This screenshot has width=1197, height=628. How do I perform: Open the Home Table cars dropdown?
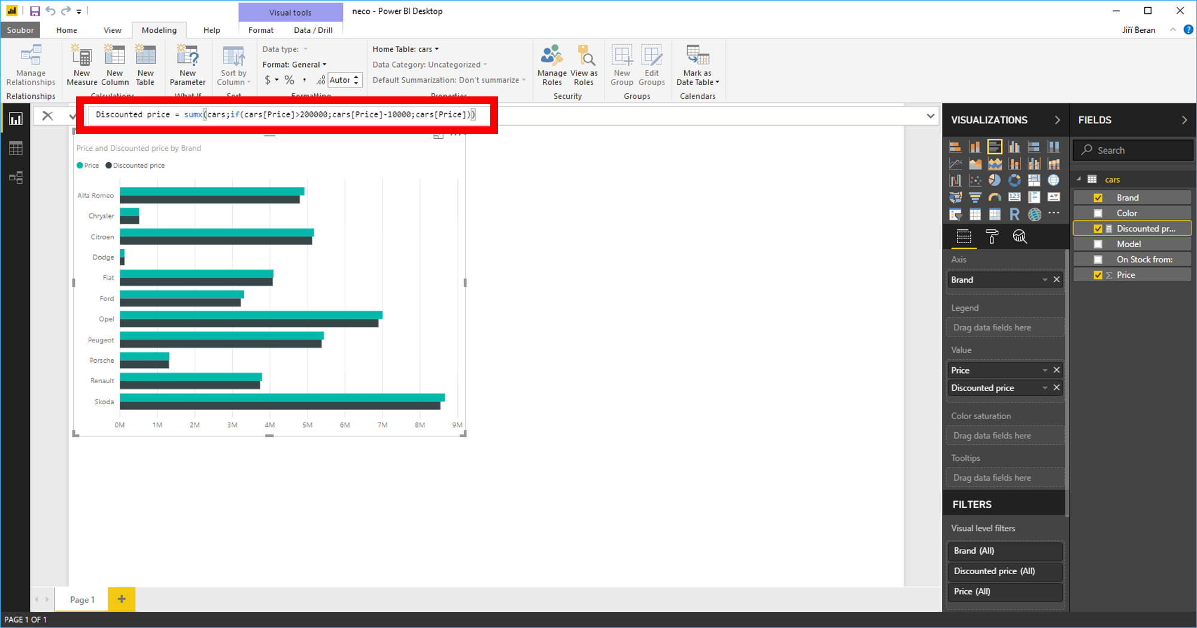coord(405,49)
